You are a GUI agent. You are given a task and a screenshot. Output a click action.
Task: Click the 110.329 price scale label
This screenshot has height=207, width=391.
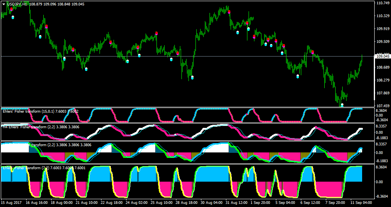tap(384, 16)
